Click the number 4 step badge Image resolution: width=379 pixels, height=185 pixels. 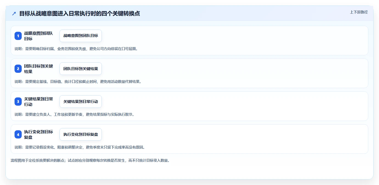point(18,134)
